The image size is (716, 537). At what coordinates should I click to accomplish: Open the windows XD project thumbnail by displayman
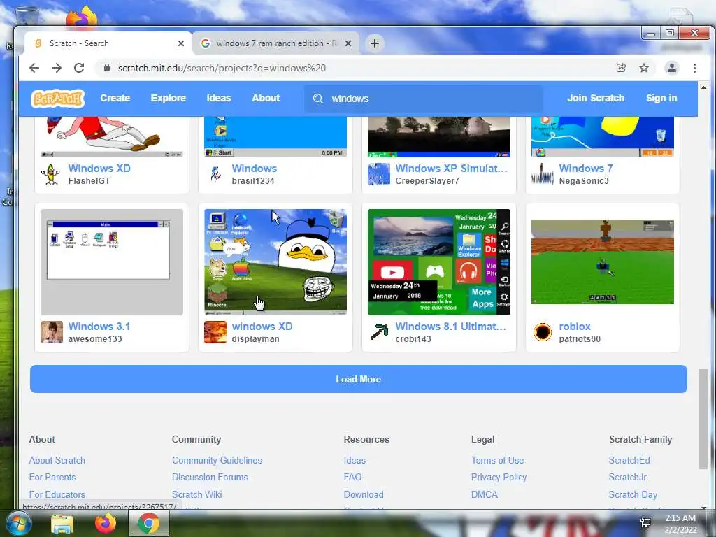[275, 262]
